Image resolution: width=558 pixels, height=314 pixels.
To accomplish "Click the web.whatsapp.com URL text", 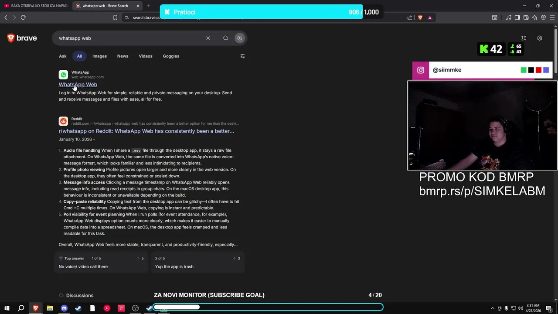I will 88,77.
